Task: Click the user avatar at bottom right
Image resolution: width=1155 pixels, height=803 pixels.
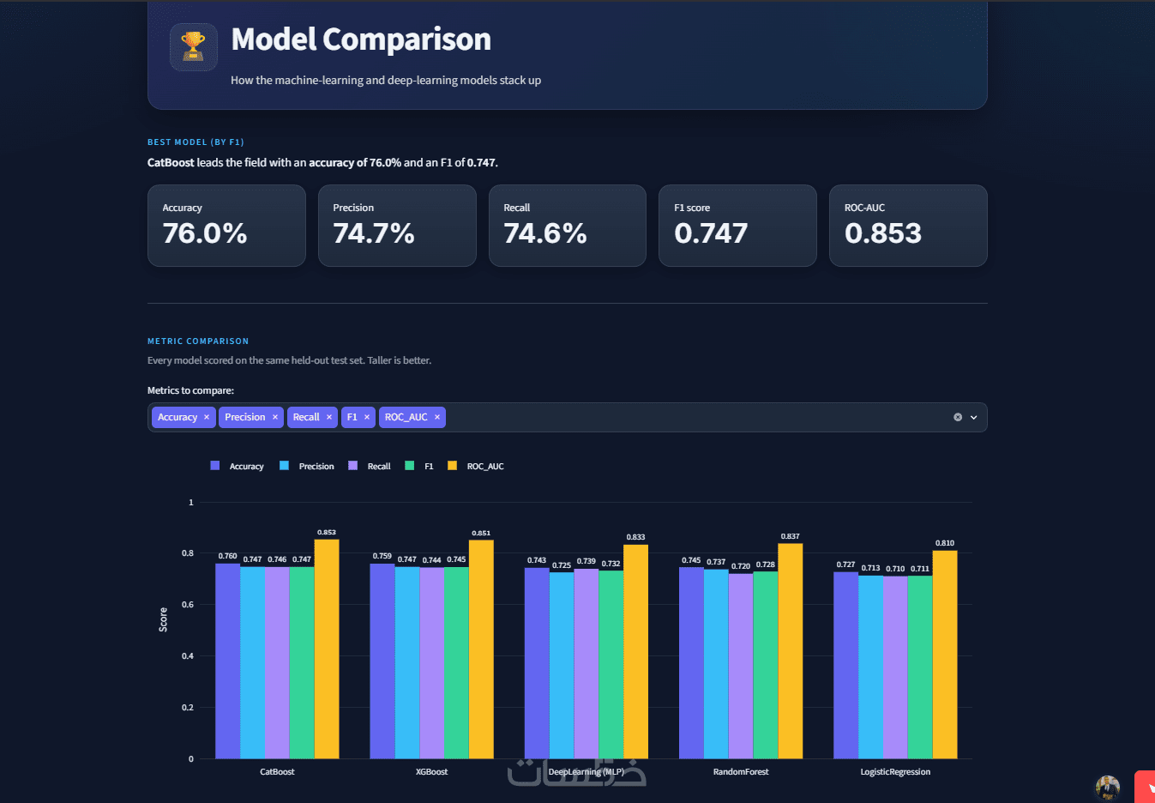Action: [x=1108, y=788]
